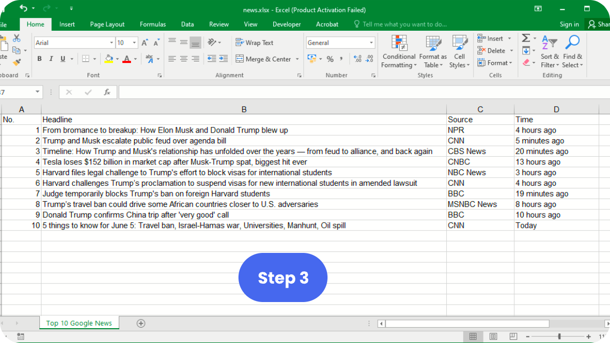Click the Fill down arrow icon
Screen dimensions: 610x343
tap(526, 51)
